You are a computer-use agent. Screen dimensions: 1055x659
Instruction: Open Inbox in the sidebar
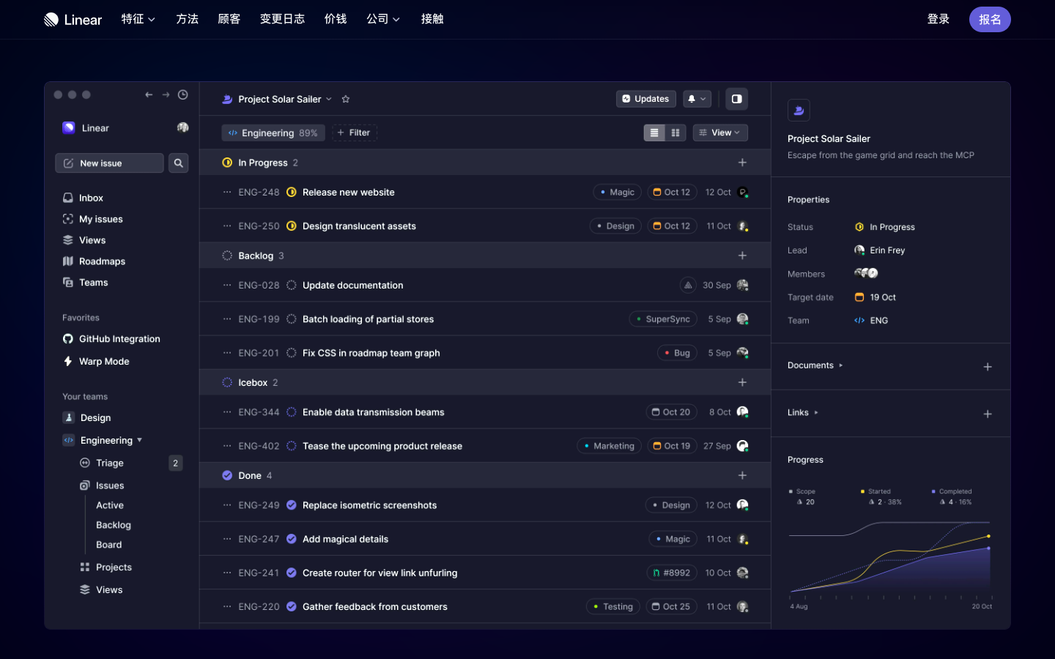[x=83, y=198]
